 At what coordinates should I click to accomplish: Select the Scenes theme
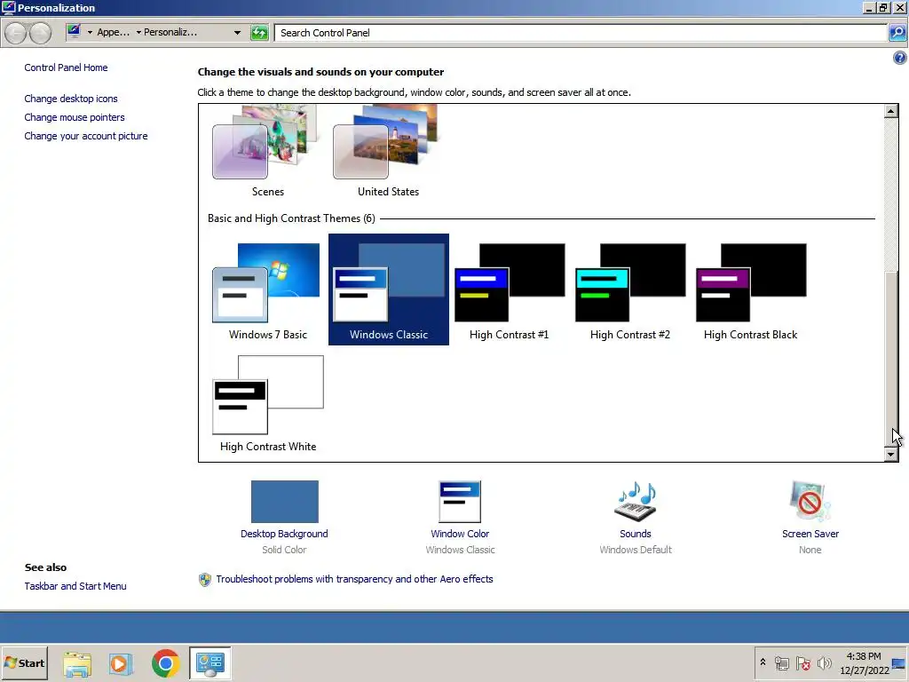coord(268,151)
